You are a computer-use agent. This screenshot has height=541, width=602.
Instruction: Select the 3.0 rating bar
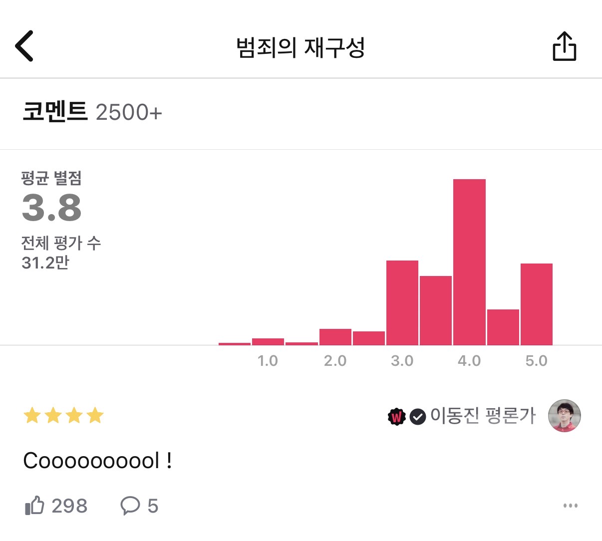[x=402, y=302]
